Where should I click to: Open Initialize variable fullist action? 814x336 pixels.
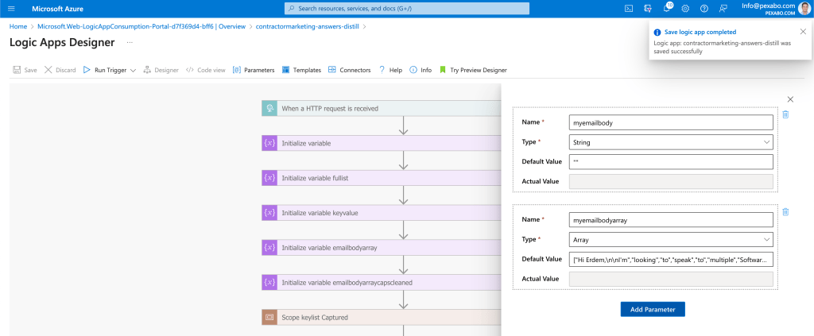[382, 178]
